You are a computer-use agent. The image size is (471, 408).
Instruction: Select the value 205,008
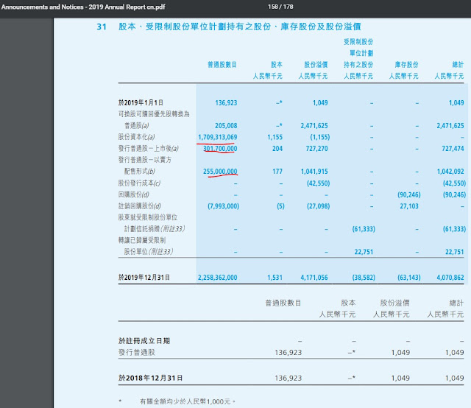226,125
